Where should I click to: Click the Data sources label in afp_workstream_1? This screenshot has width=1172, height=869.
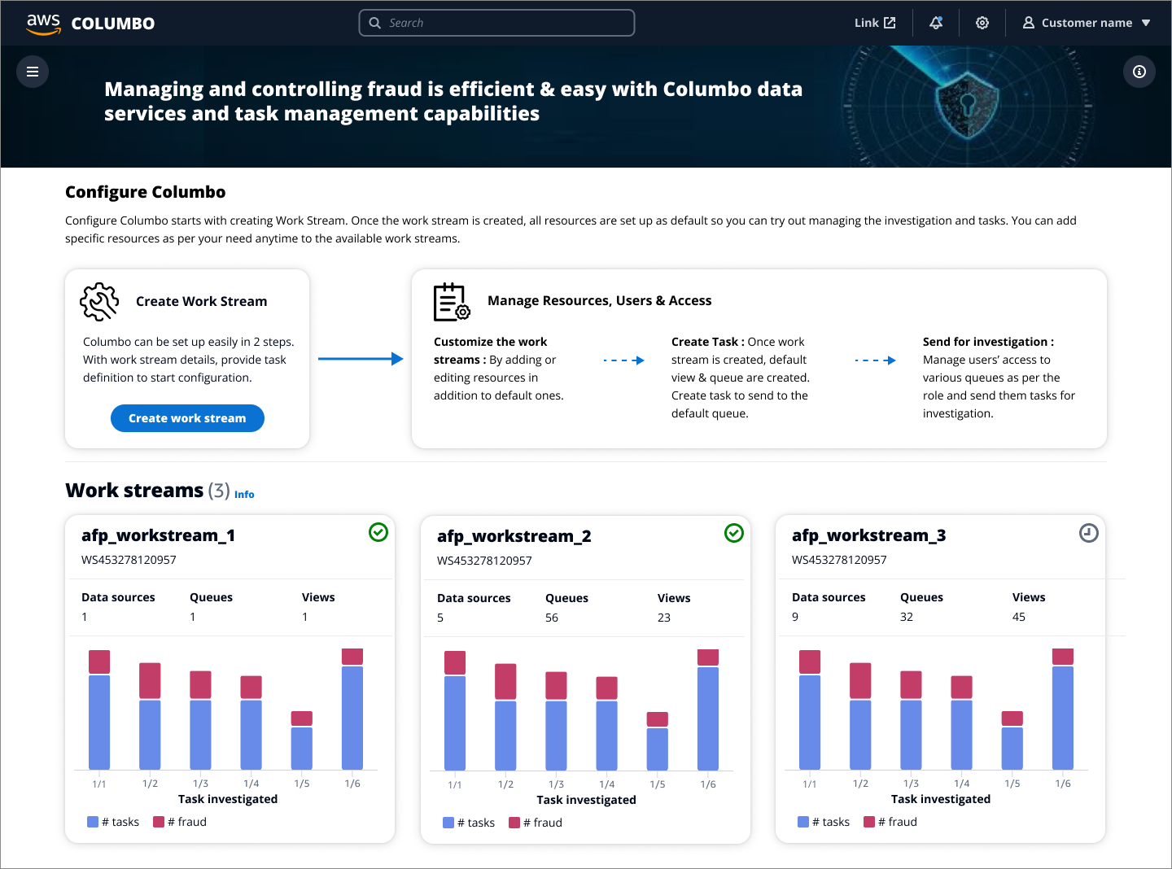[118, 597]
